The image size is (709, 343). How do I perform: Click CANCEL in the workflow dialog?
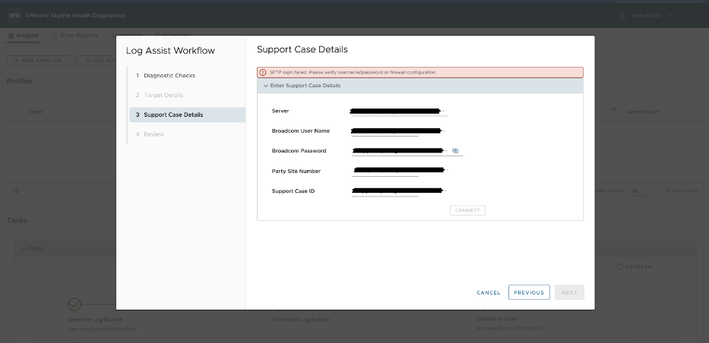tap(489, 292)
